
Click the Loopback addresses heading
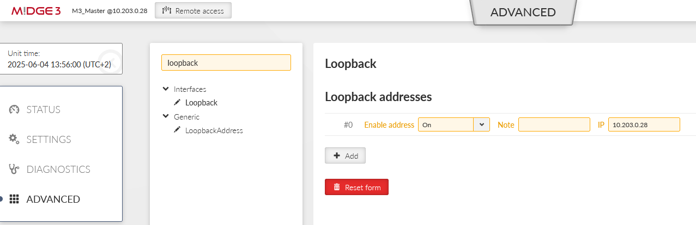click(x=378, y=97)
